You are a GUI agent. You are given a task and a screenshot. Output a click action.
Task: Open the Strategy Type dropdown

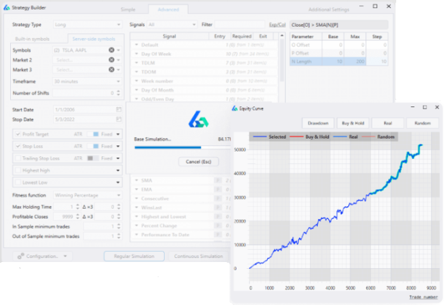pos(88,25)
